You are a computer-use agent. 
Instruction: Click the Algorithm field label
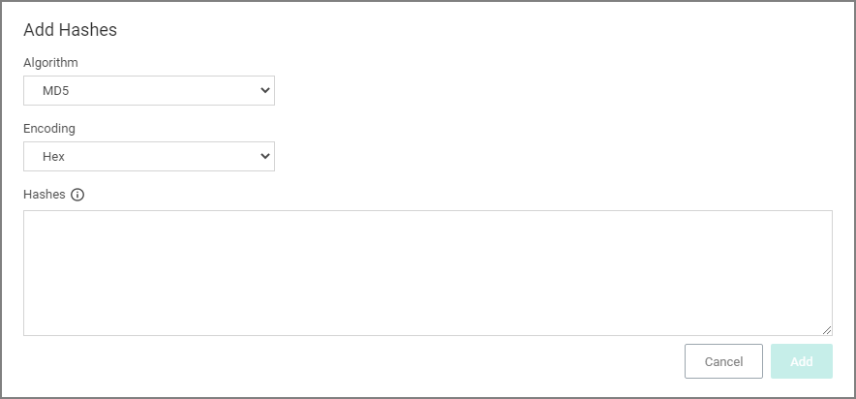pyautogui.click(x=50, y=63)
